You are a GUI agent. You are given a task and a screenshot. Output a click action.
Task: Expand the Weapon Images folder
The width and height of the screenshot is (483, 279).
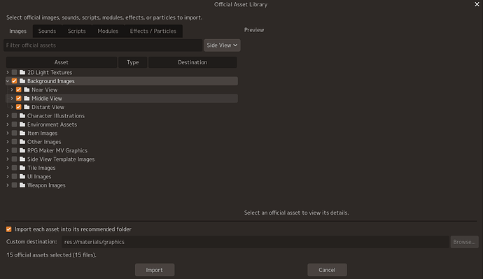tap(8, 185)
